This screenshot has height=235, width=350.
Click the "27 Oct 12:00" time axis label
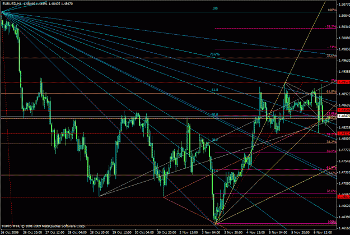tap(55, 232)
